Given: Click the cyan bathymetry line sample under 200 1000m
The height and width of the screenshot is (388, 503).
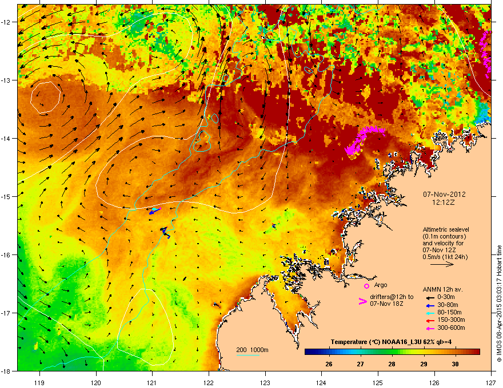Looking at the screenshot, I should click(248, 355).
